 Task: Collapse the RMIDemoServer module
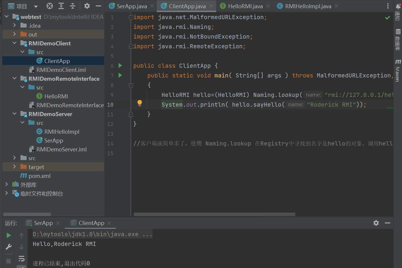(x=14, y=114)
